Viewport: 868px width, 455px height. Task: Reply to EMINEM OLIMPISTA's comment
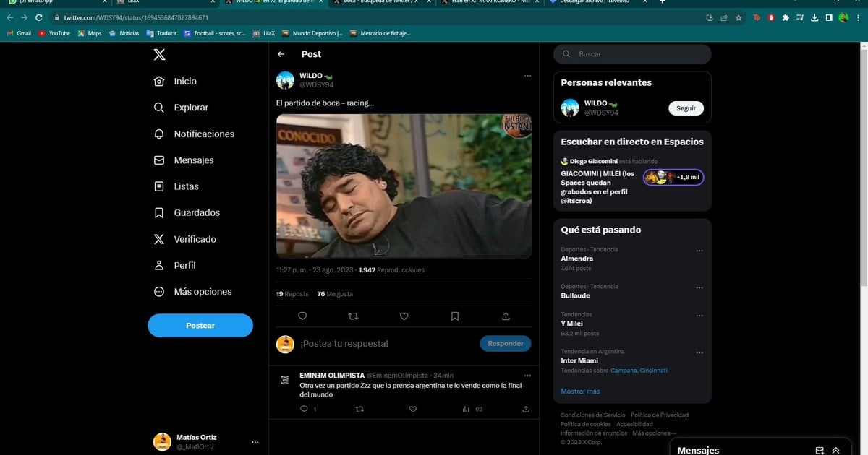tap(304, 409)
